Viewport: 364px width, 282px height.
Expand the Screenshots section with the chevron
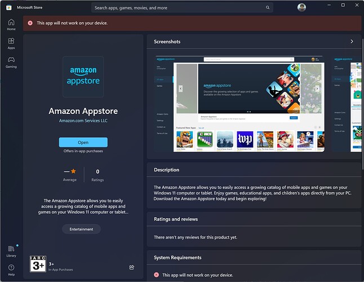pos(352,41)
